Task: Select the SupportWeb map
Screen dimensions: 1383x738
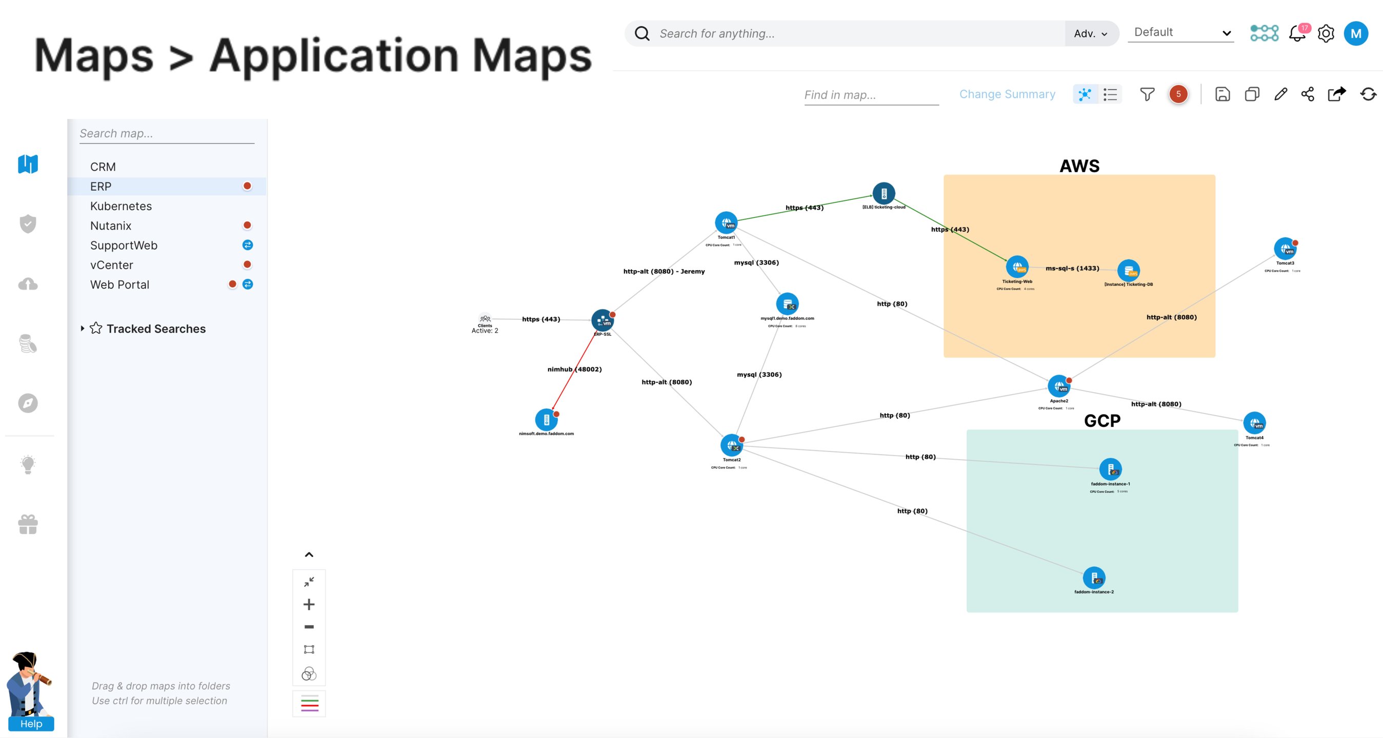Action: [124, 245]
